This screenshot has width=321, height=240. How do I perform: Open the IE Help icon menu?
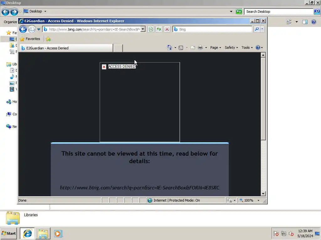(259, 47)
